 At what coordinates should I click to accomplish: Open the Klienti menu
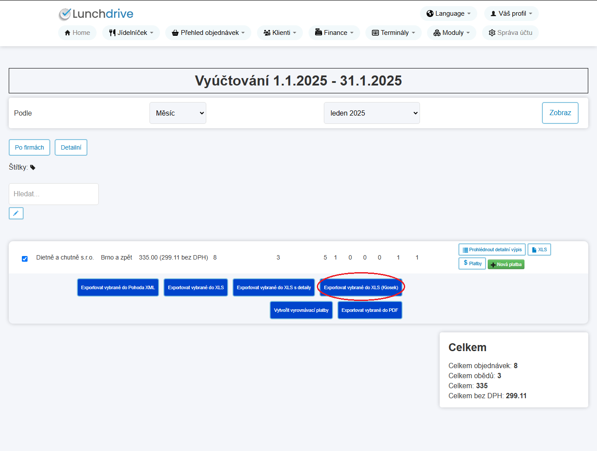coord(280,33)
